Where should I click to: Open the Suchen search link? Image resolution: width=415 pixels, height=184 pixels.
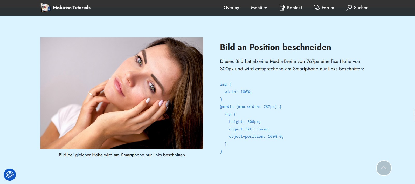(x=361, y=8)
